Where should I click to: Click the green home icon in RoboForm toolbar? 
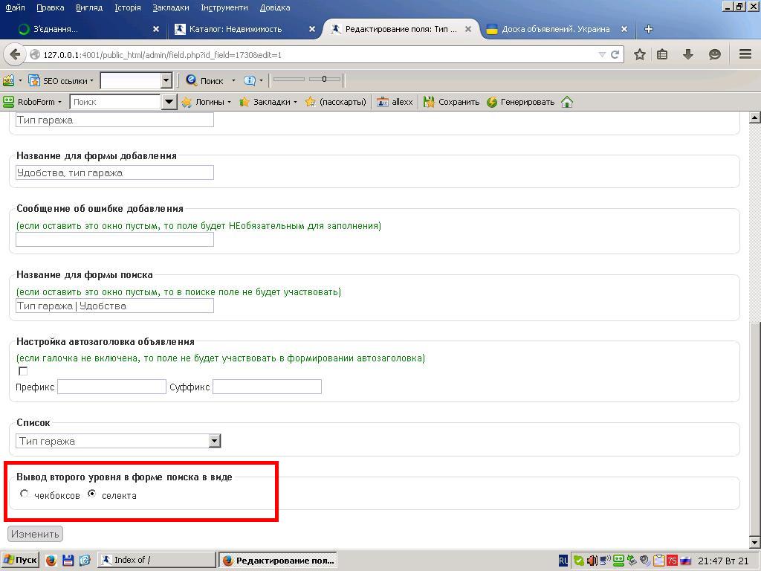[x=567, y=102]
